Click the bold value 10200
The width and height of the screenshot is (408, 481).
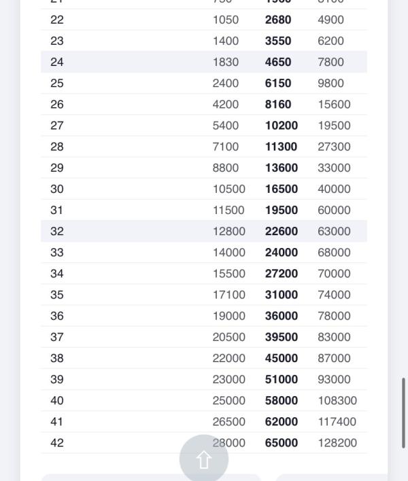(281, 125)
